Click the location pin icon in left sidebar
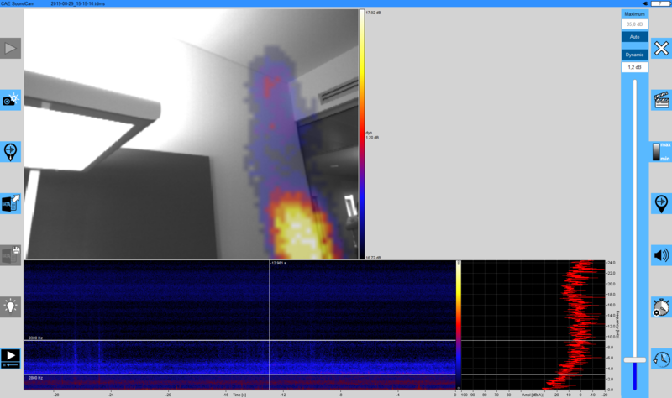The width and height of the screenshot is (672, 398). click(x=11, y=151)
